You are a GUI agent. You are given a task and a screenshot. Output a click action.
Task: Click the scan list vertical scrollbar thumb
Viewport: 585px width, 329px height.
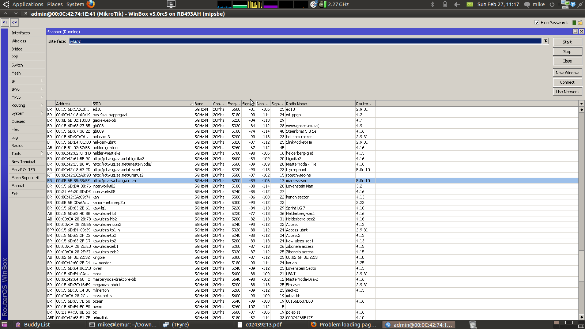coord(581,266)
